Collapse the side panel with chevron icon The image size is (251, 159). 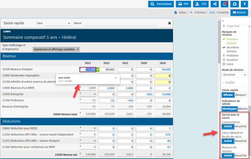coord(223,21)
